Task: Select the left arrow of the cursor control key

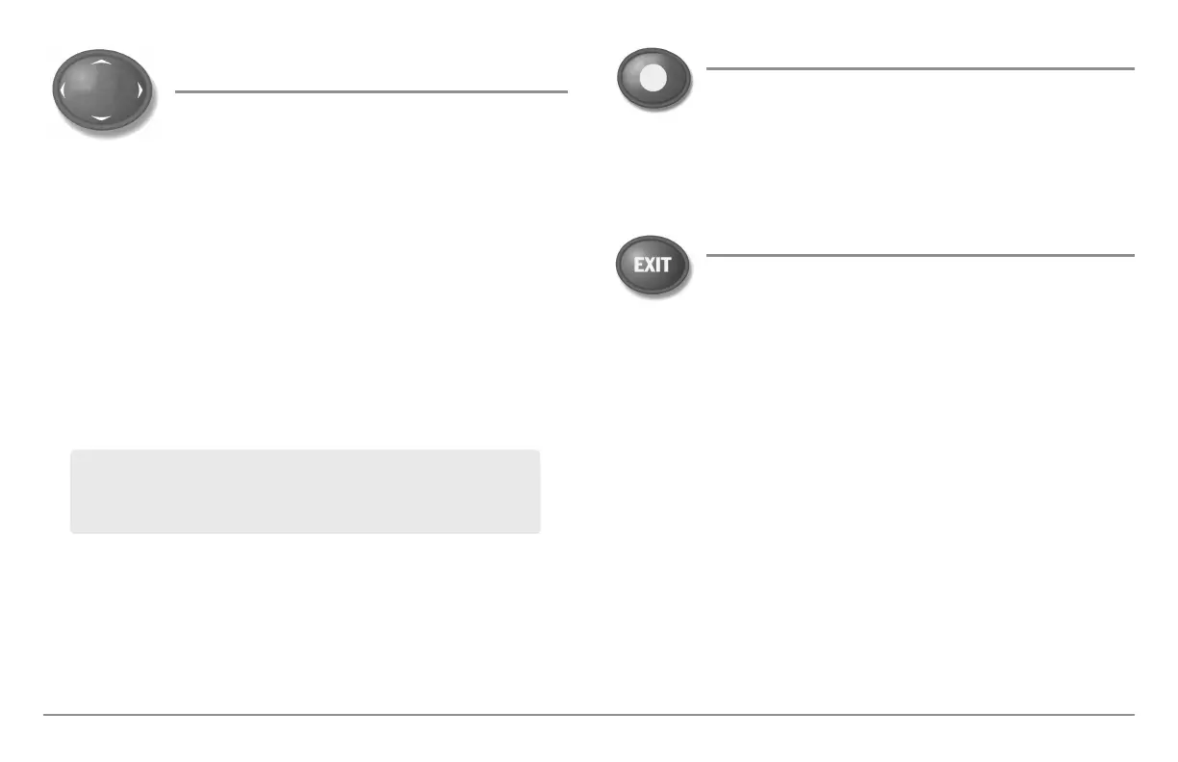Action: click(x=63, y=90)
